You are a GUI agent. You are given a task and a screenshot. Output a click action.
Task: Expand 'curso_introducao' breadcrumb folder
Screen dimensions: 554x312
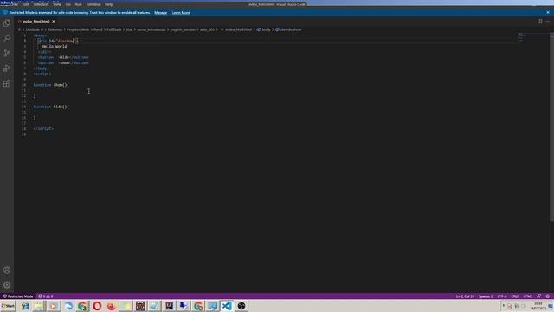[151, 29]
